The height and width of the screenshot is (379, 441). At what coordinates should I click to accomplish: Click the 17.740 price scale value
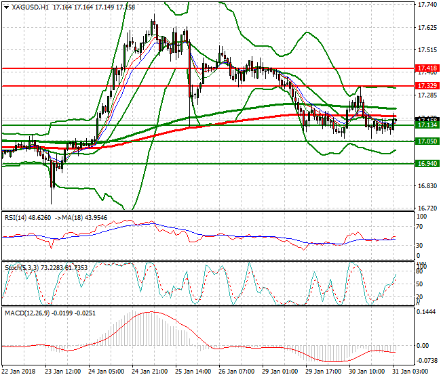(427, 5)
